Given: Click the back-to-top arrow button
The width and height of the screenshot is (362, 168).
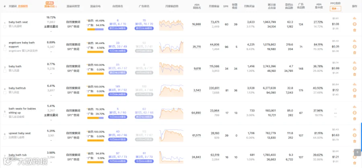Looking at the screenshot, I should point(358,152).
